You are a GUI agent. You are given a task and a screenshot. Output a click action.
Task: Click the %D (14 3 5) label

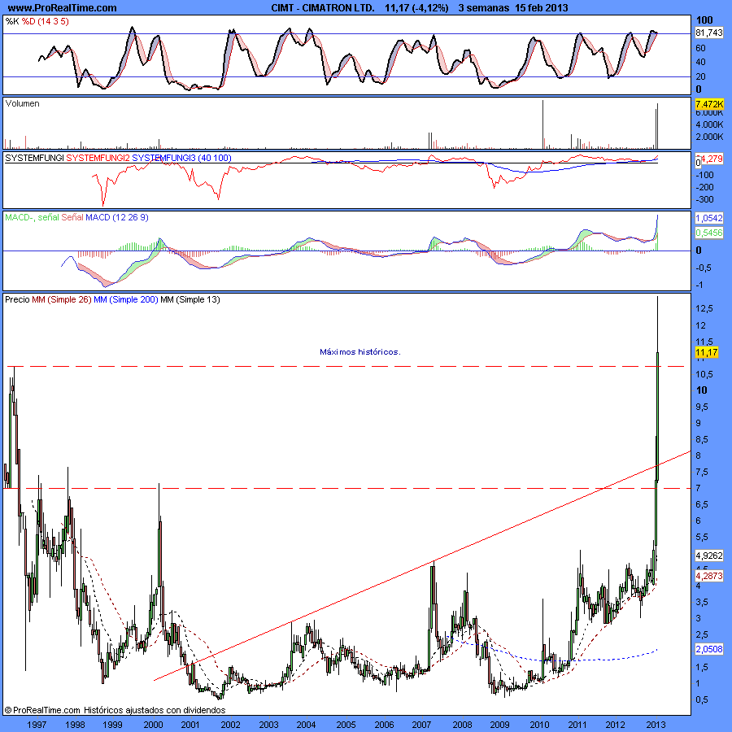pyautogui.click(x=46, y=21)
